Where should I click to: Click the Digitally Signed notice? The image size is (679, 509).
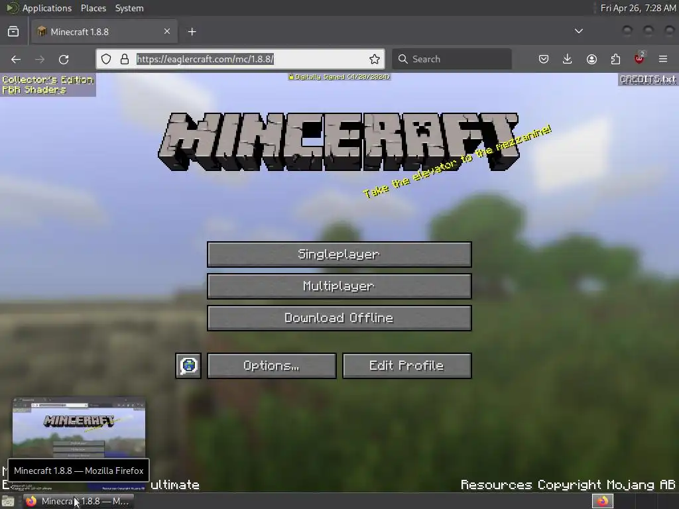[x=339, y=77]
